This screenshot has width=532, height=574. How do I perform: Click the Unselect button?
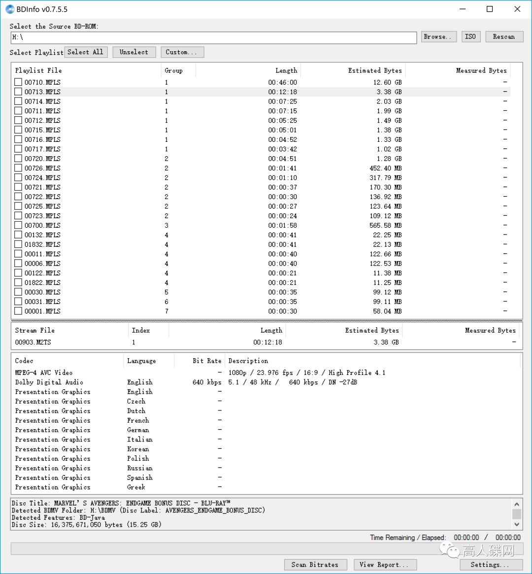[134, 52]
